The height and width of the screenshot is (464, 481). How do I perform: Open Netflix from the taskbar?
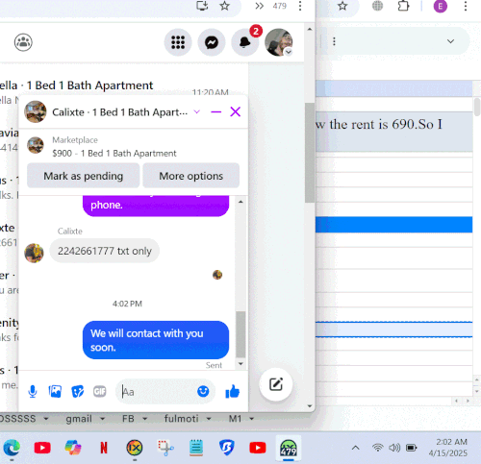click(104, 448)
